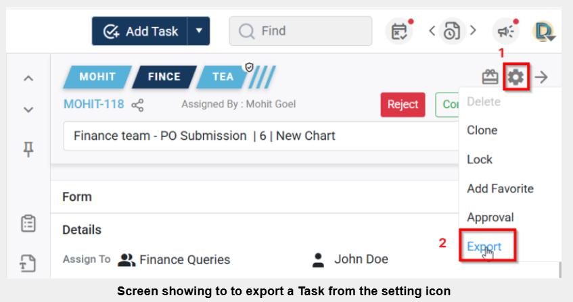Select Lock from the settings menu
Viewport: 573px width, 302px height.
[x=480, y=159]
